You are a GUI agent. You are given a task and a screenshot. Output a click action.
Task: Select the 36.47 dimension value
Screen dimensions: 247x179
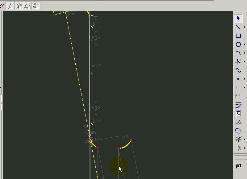[96, 66]
